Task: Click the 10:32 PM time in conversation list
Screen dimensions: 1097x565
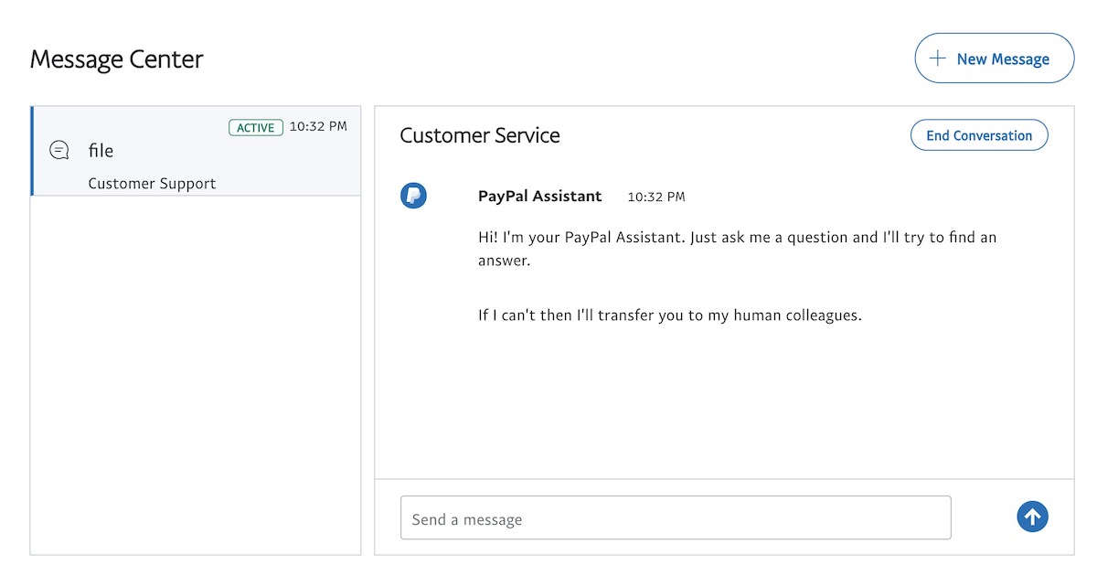Action: pyautogui.click(x=318, y=127)
